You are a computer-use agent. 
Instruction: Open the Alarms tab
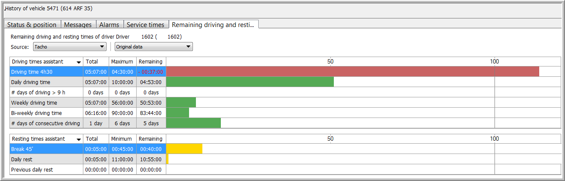pyautogui.click(x=109, y=25)
